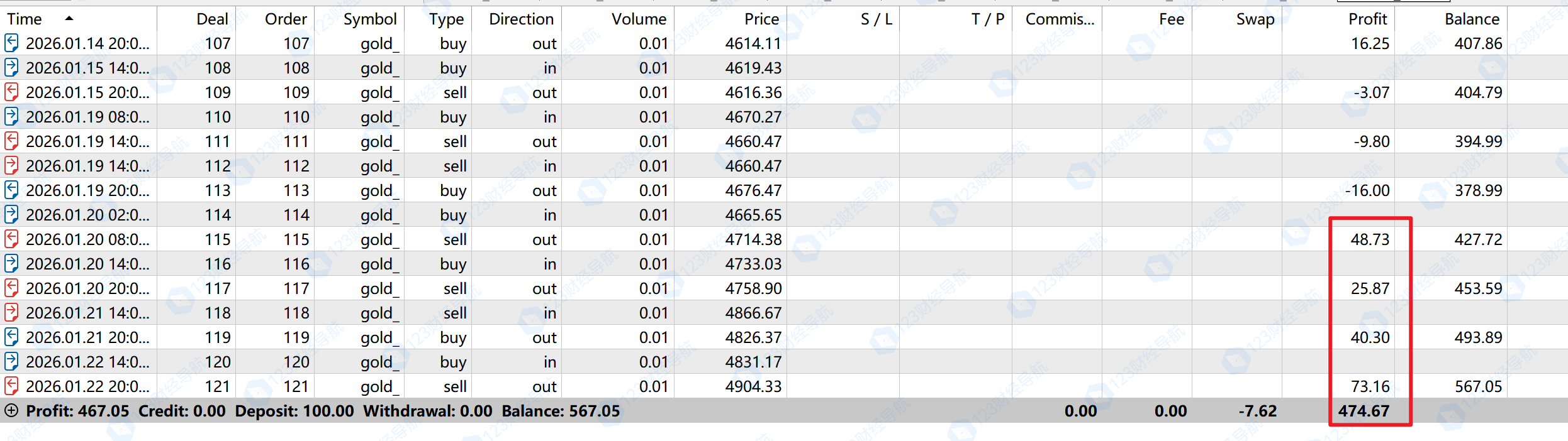Click the deal 107 row icon
Viewport: 1568px width, 441px height.
[x=11, y=43]
